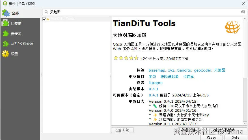The height and width of the screenshot is (140, 248).
Task: Click the yellow gear icon for 设置
Action: (x=5, y=54)
